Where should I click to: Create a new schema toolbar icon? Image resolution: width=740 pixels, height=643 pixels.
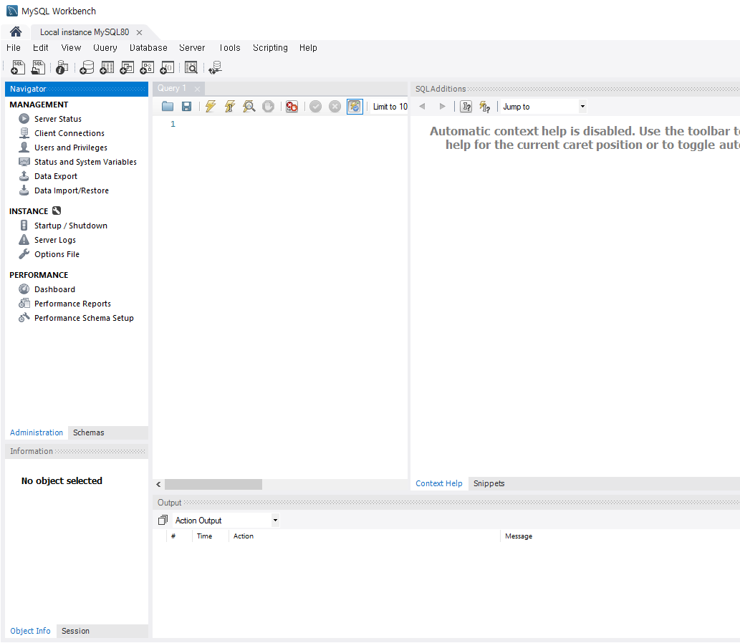click(x=87, y=67)
